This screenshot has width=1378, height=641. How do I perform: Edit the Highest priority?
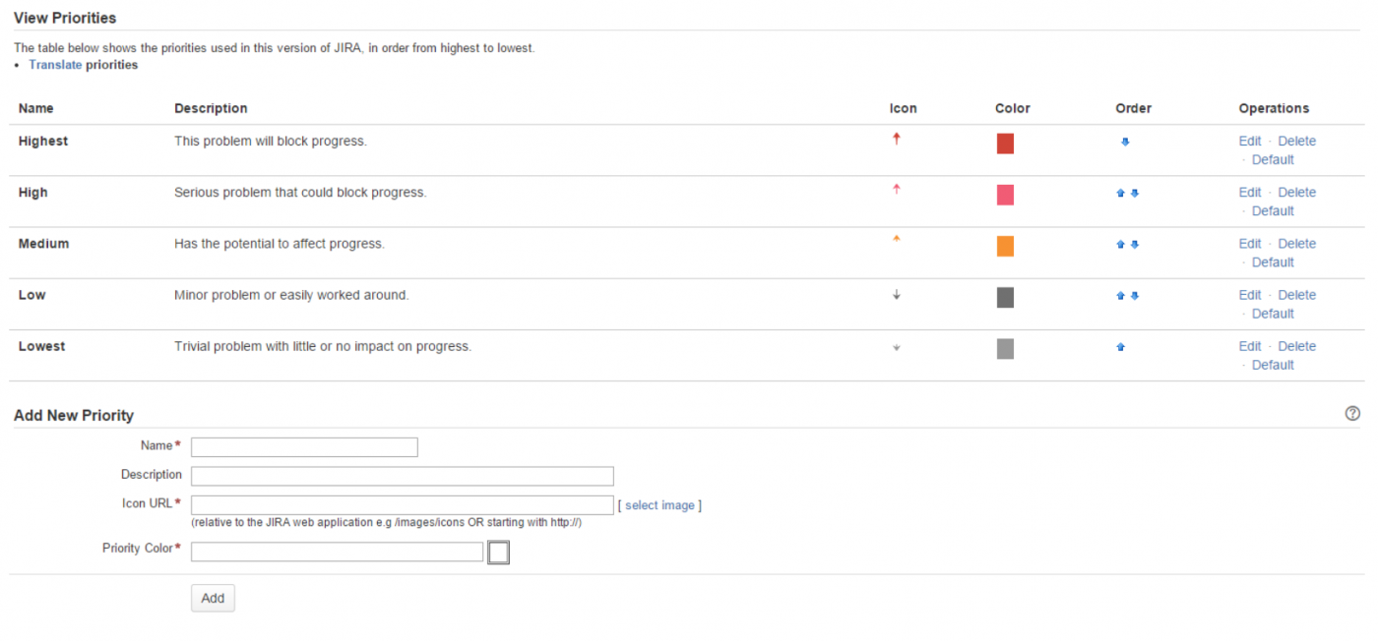pyautogui.click(x=1250, y=142)
